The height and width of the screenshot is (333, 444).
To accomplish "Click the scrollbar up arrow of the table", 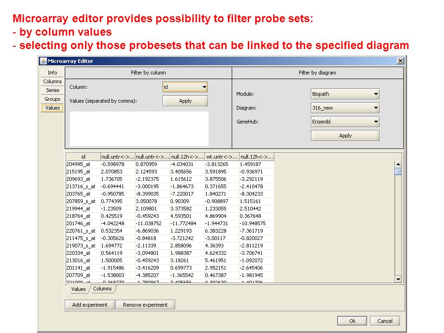I will pos(398,164).
